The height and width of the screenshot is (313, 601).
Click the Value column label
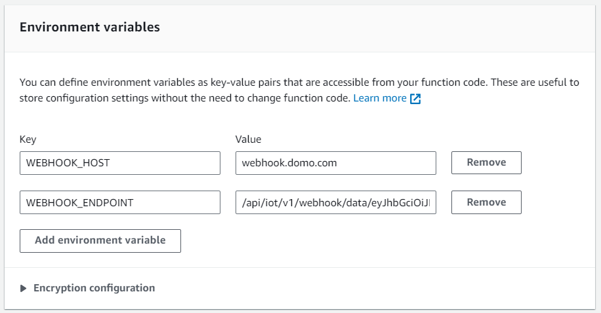tap(249, 139)
